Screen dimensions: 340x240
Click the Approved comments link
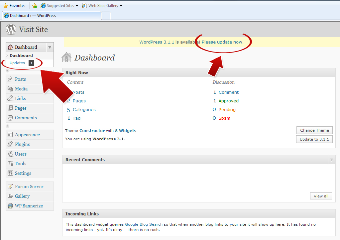pyautogui.click(x=229, y=101)
